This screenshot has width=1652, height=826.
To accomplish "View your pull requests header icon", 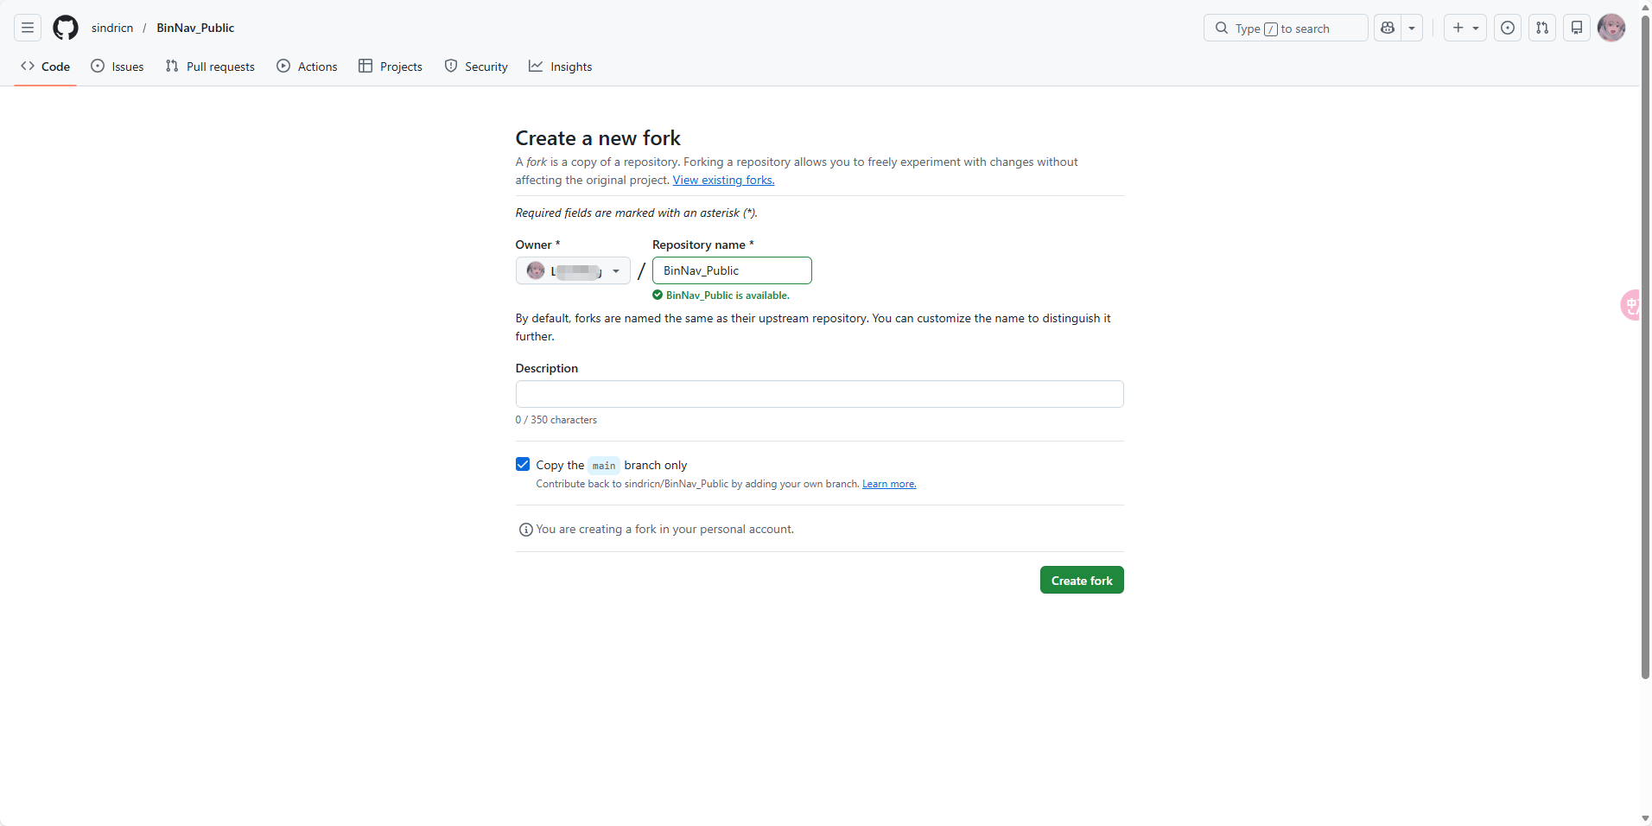I will pyautogui.click(x=1542, y=28).
